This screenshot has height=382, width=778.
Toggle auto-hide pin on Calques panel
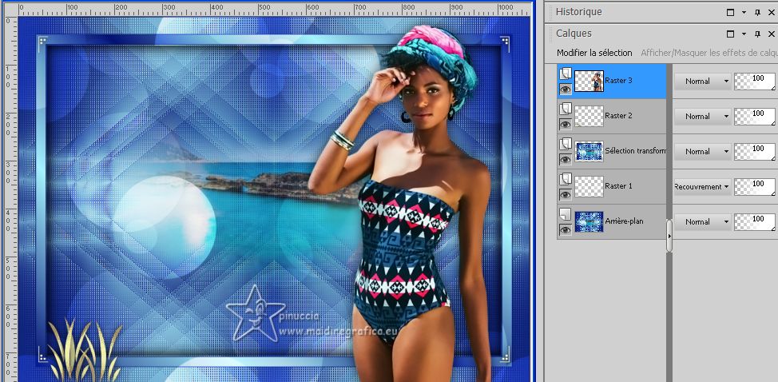757,34
